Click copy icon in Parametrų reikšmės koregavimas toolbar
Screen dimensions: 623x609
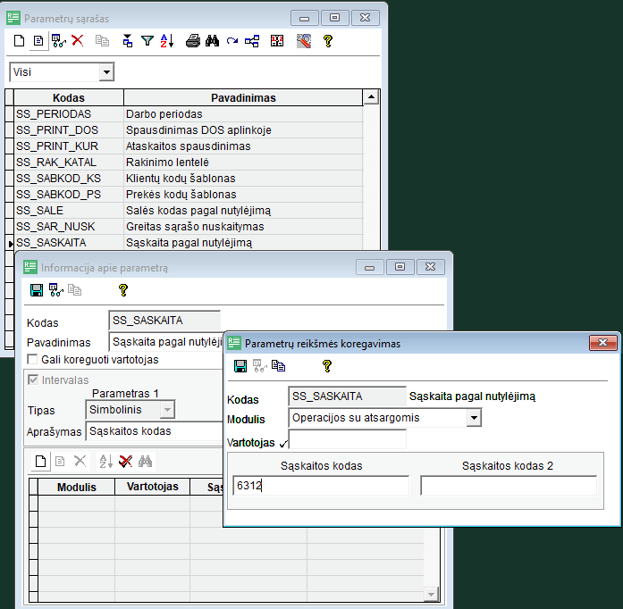[x=278, y=365]
